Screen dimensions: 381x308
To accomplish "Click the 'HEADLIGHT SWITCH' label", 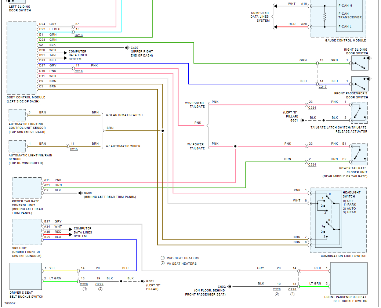I will pos(352,195).
